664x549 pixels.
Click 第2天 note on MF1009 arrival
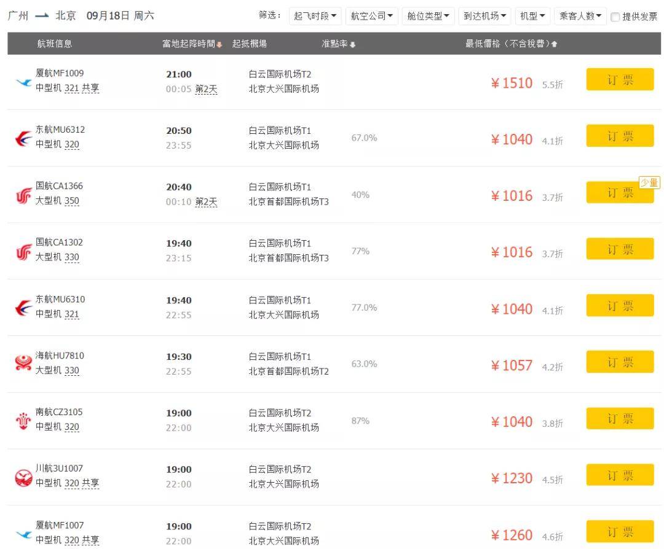206,89
